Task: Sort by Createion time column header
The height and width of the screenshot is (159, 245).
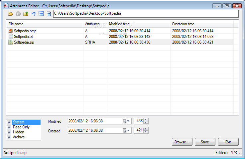Action: (x=202, y=24)
